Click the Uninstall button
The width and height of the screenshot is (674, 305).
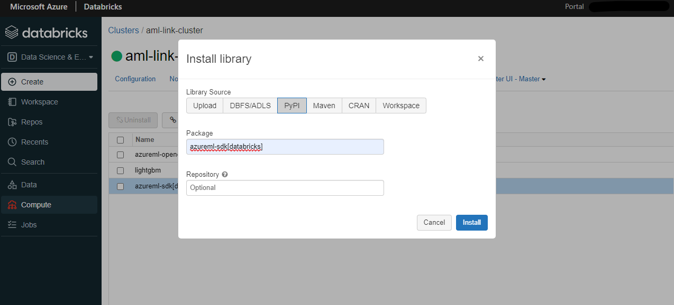click(133, 120)
